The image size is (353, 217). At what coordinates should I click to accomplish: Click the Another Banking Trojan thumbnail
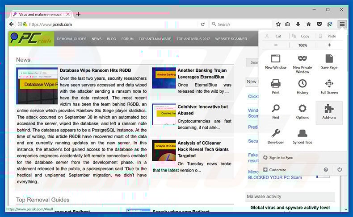(164, 78)
